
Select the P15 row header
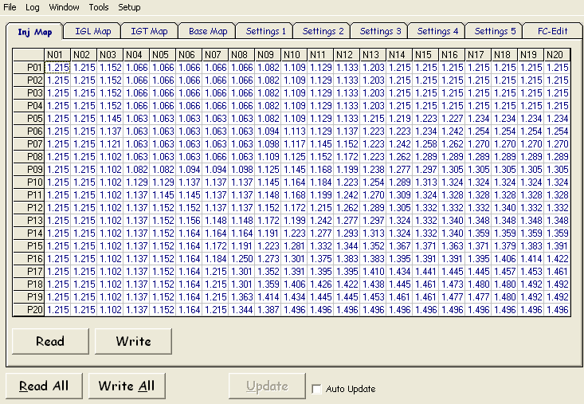[x=29, y=246]
